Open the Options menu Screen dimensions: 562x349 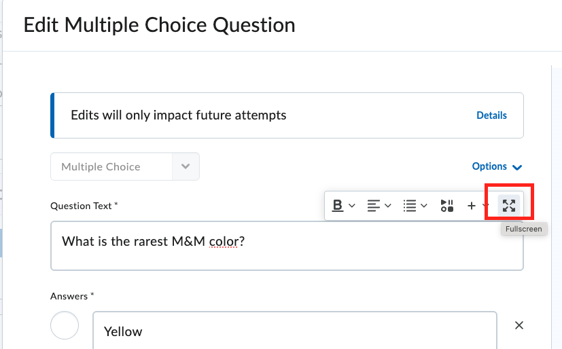point(497,166)
